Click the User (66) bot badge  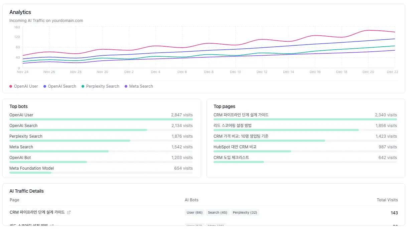point(194,212)
